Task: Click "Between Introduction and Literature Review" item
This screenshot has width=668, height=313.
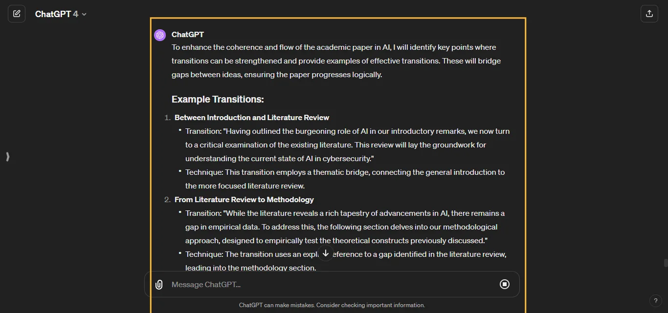Action: [252, 118]
